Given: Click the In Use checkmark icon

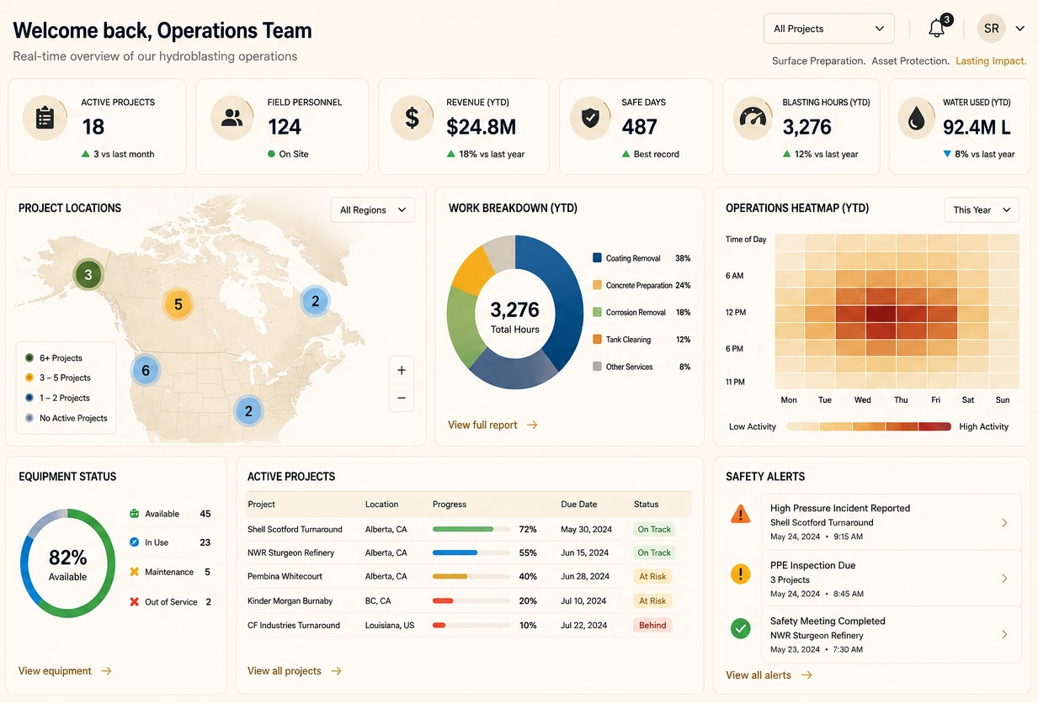Looking at the screenshot, I should click(134, 542).
